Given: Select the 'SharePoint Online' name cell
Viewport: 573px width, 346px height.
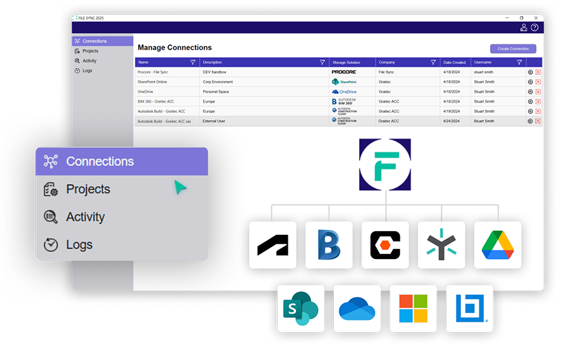Looking at the screenshot, I should click(x=167, y=82).
